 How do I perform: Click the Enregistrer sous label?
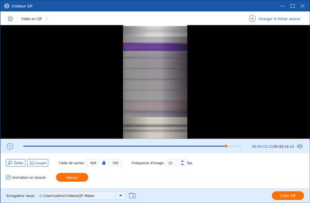coord(21,196)
